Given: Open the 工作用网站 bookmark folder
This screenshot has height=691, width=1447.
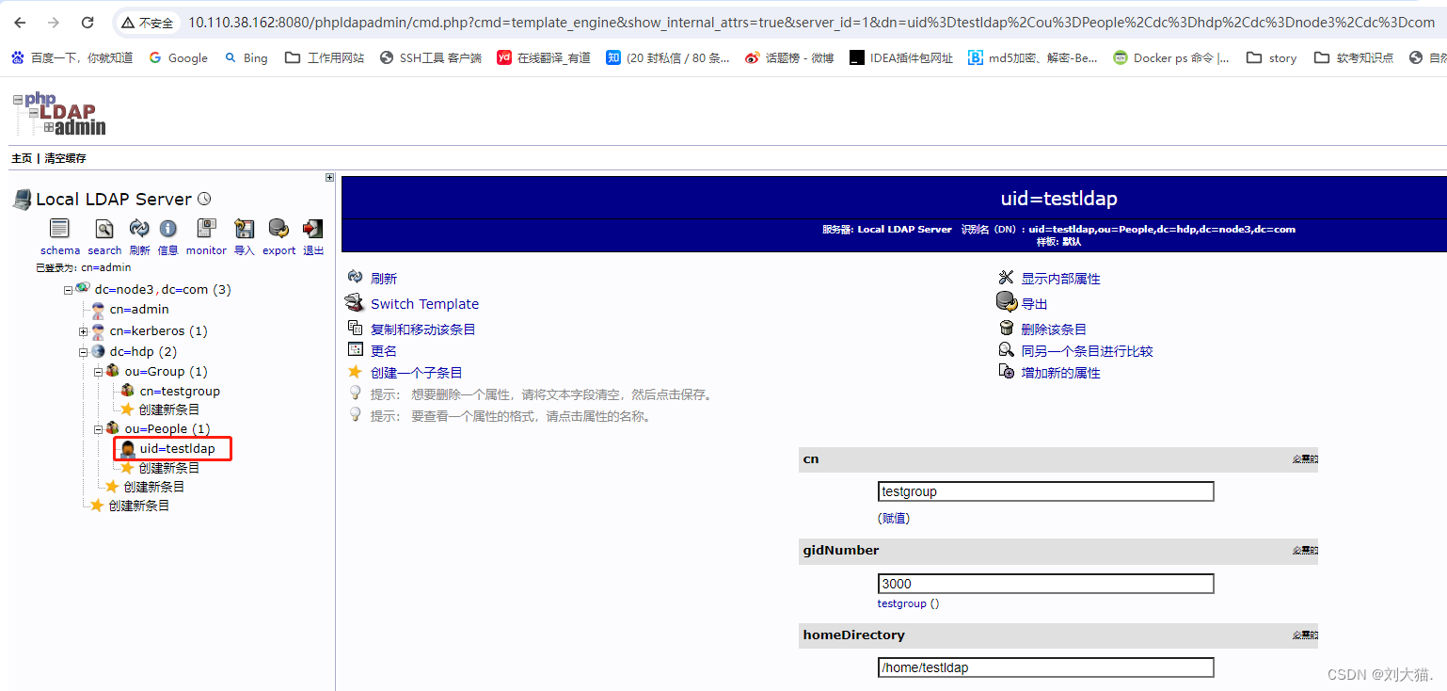Looking at the screenshot, I should tap(325, 57).
